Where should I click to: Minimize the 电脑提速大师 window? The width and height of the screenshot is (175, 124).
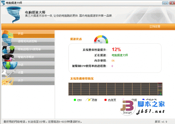tap(165, 3)
